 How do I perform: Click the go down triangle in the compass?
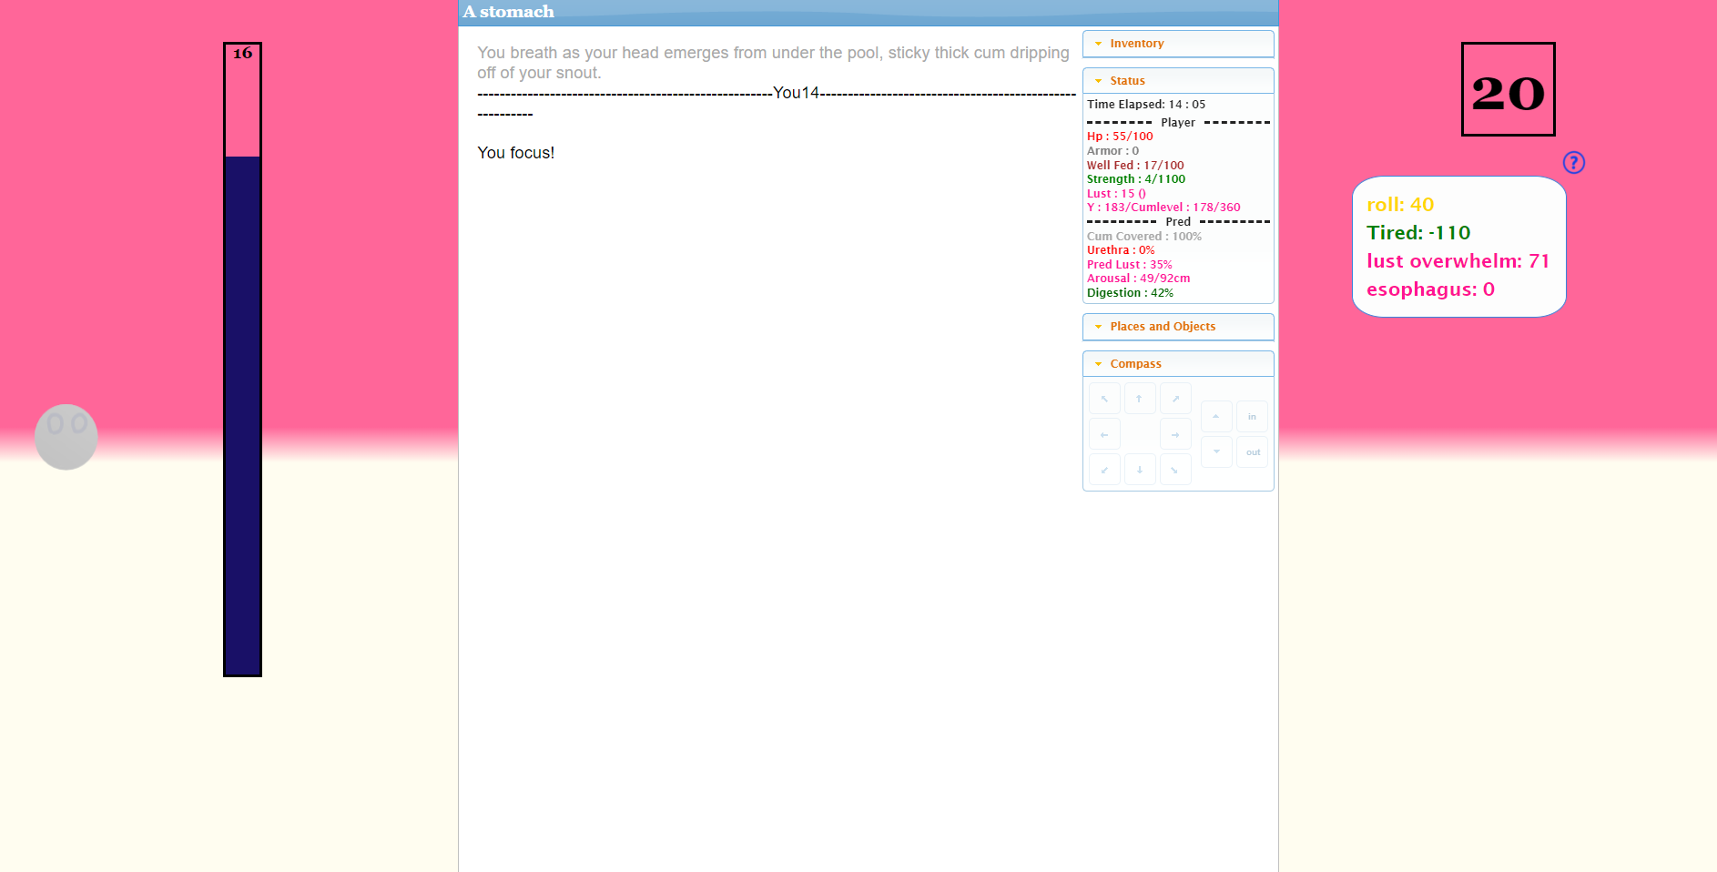(x=1216, y=451)
